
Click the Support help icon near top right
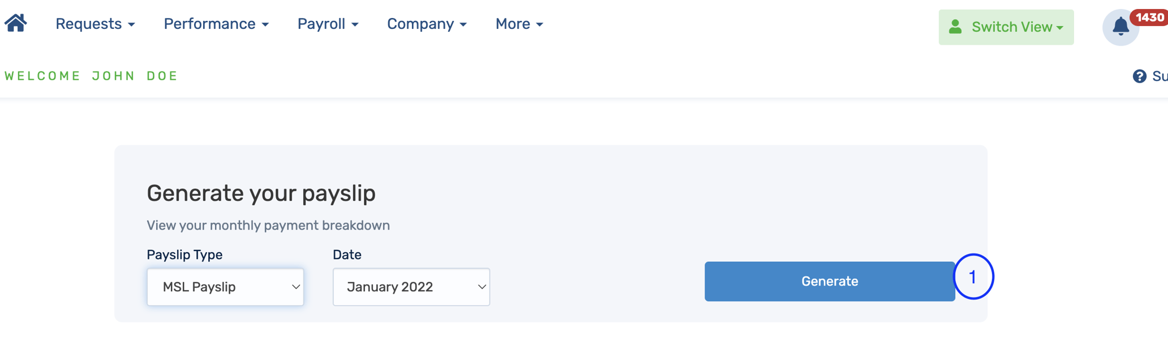1140,76
